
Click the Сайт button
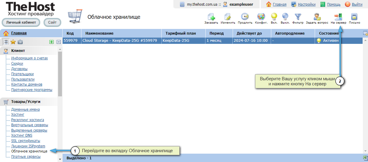click(x=52, y=22)
